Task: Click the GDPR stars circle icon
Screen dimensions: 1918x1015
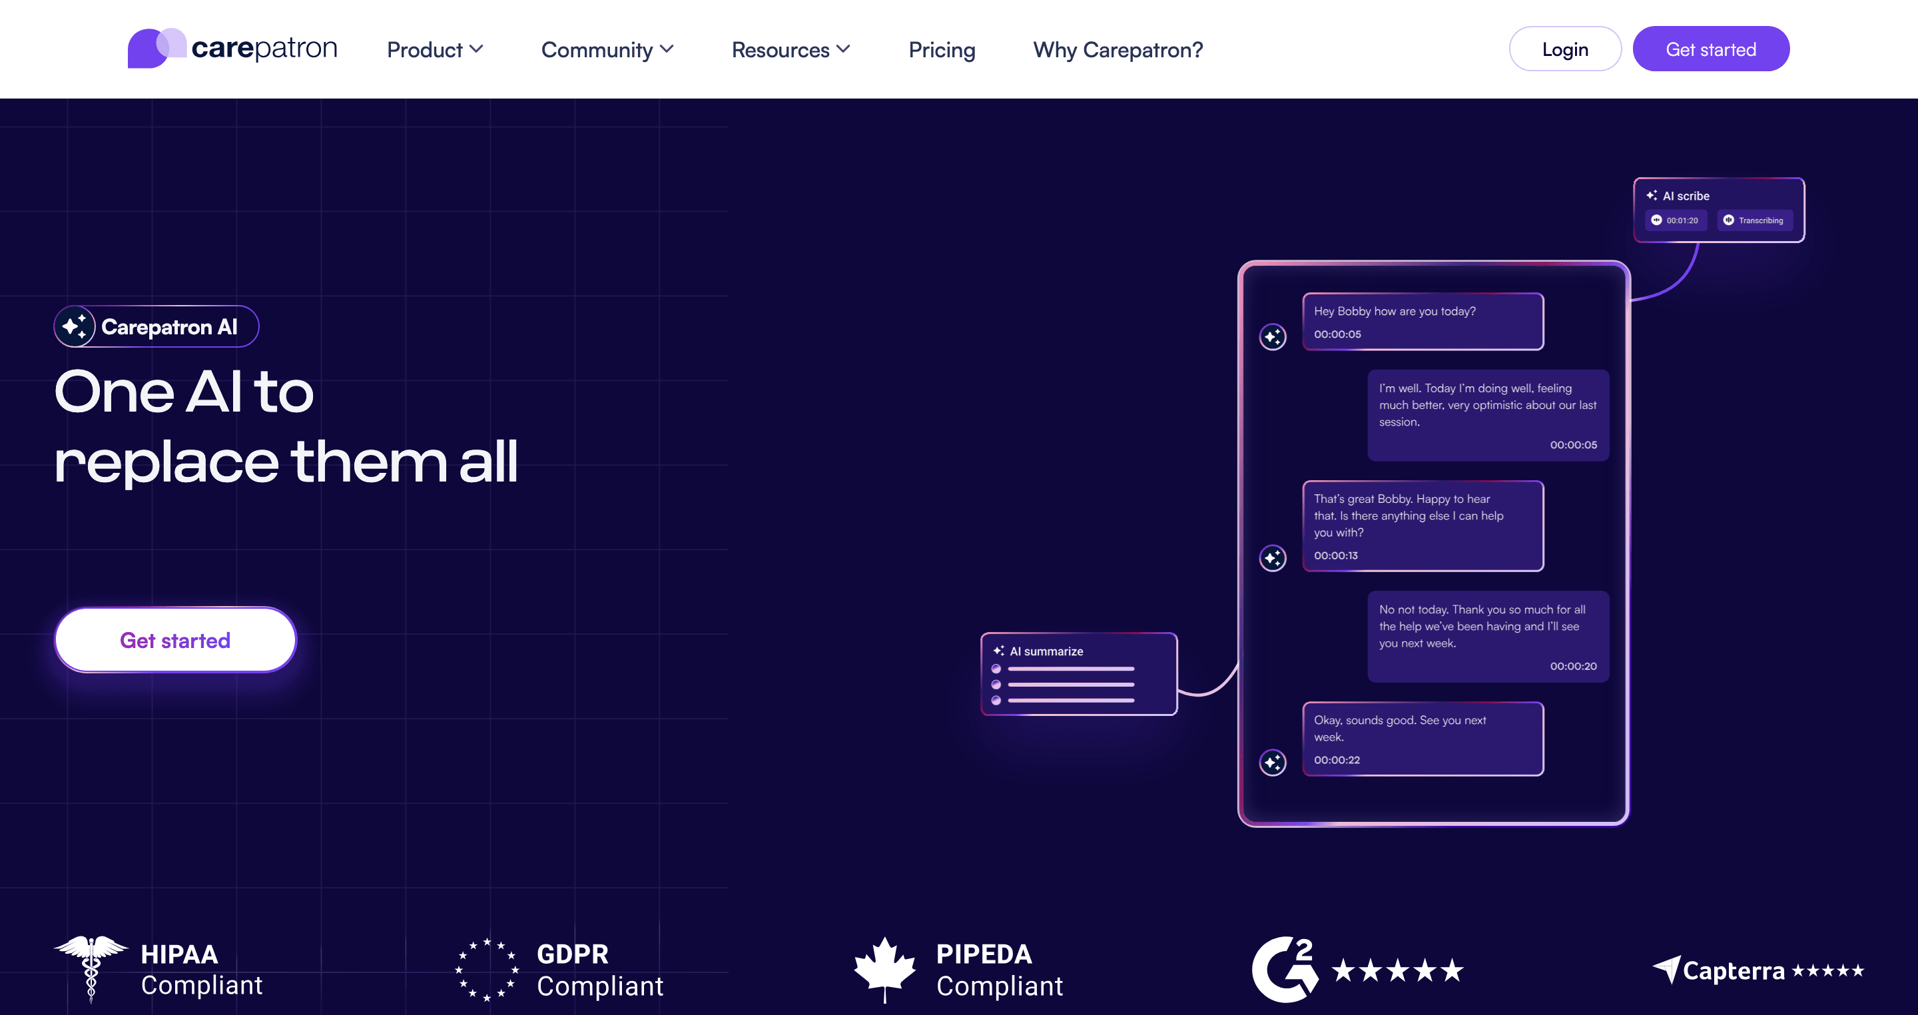Action: point(487,969)
